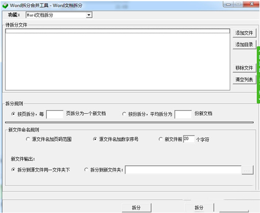This screenshot has height=213, width=260.
Task: Click the right-hand 拆分 button
Action: tap(199, 207)
